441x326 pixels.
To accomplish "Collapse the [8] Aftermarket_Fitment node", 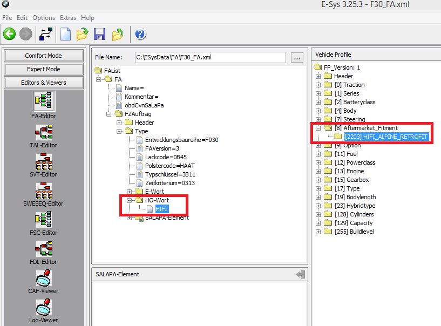I will 318,128.
